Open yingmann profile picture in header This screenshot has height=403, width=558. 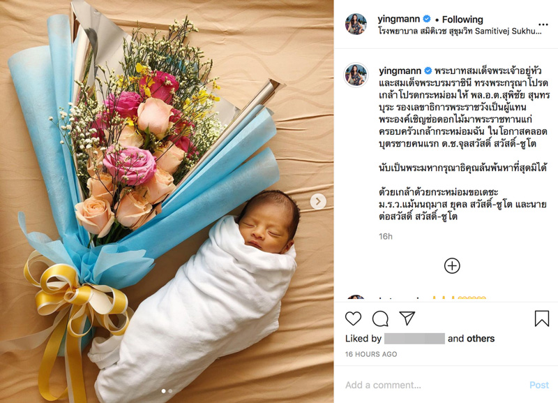pyautogui.click(x=356, y=24)
